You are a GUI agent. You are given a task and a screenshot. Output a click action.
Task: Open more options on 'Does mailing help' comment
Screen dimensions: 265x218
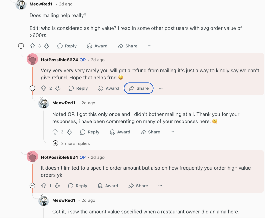tap(149, 46)
